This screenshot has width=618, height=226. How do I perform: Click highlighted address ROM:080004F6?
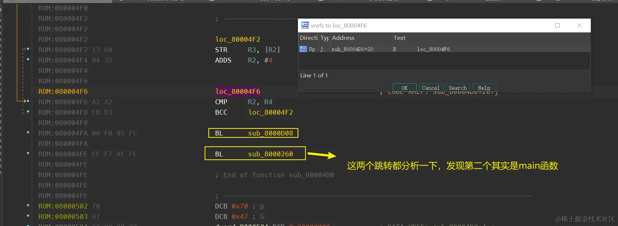[63, 92]
